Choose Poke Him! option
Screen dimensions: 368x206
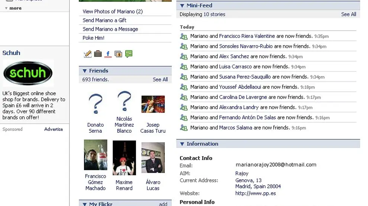(94, 38)
